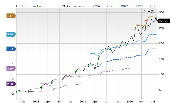Click the Oct label preceding 2025
This screenshot has width=173, height=103.
coord(71,101)
